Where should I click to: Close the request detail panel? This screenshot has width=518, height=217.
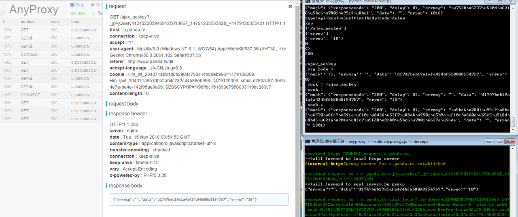click(x=290, y=6)
